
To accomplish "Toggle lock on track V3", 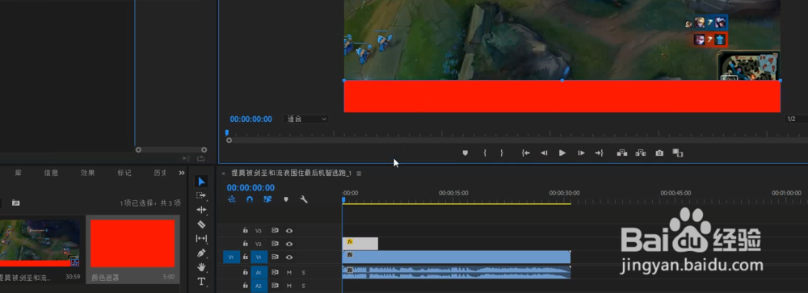I will (x=246, y=231).
